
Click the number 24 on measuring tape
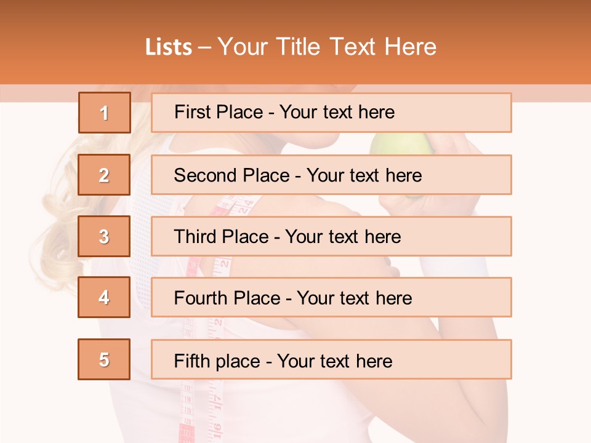pyautogui.click(x=245, y=205)
